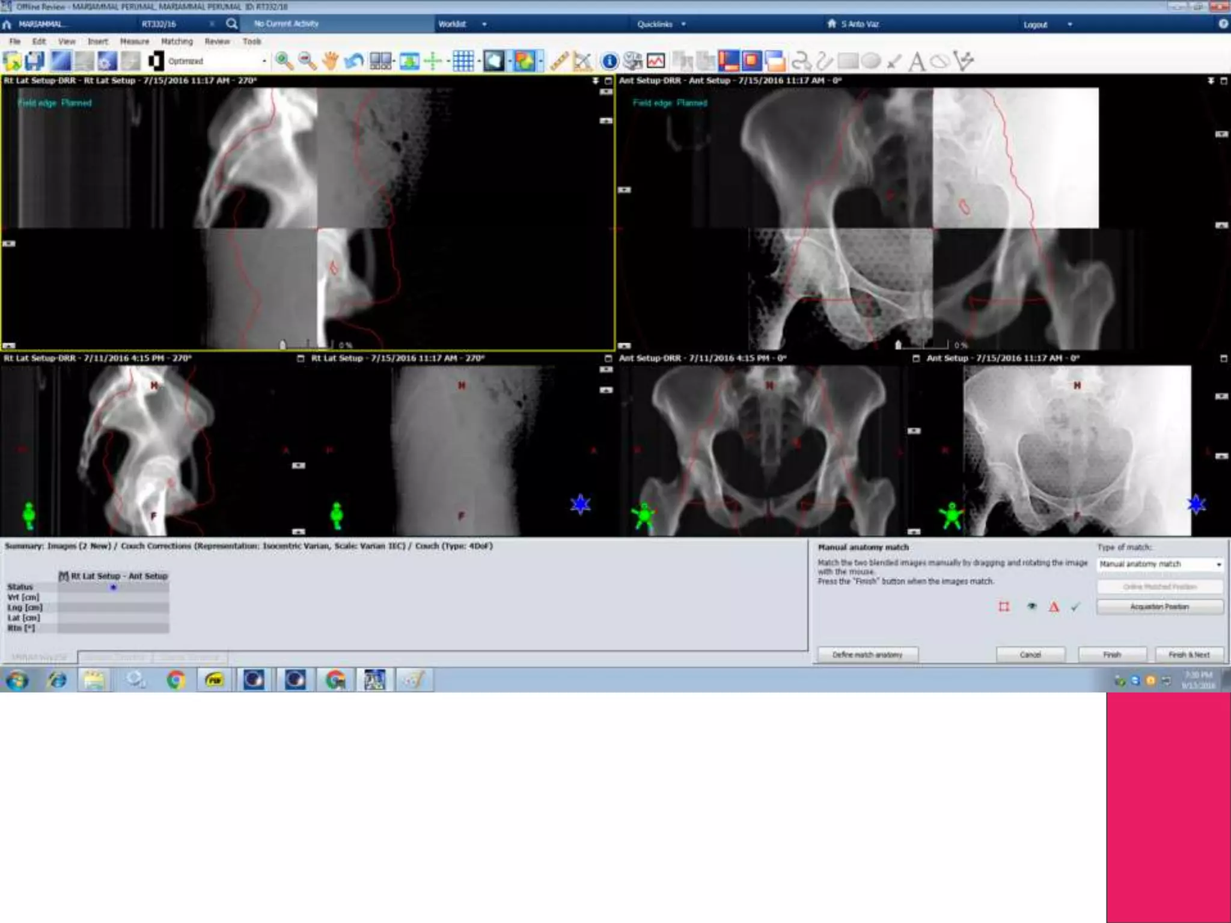
Task: Toggle the eye visibility icon in match panel
Action: tap(1031, 606)
